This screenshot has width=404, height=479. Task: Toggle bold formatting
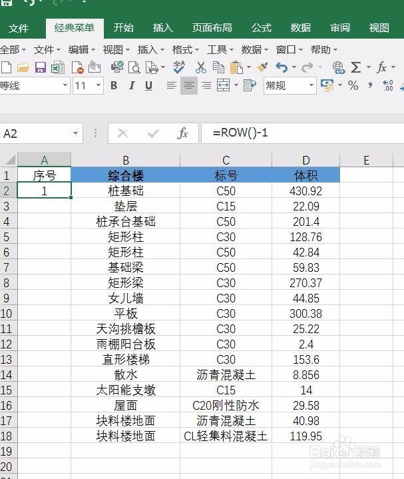click(114, 85)
